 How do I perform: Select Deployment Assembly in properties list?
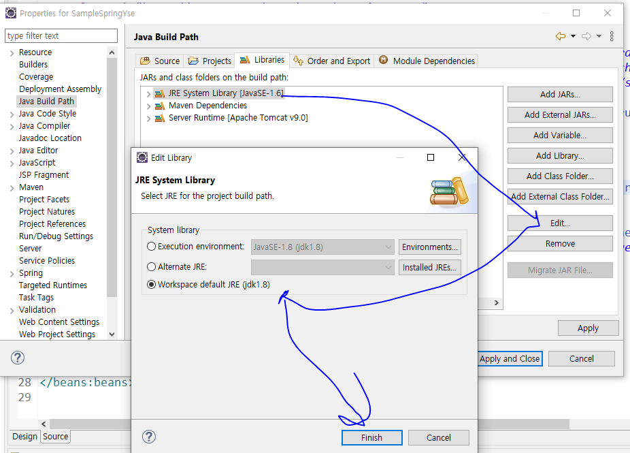61,89
